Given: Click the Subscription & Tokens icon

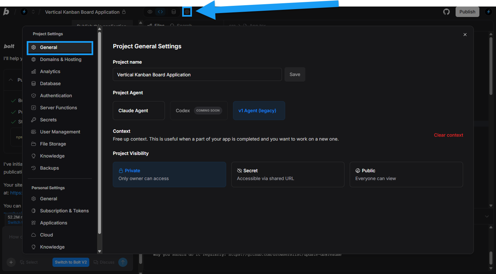Looking at the screenshot, I should (34, 211).
